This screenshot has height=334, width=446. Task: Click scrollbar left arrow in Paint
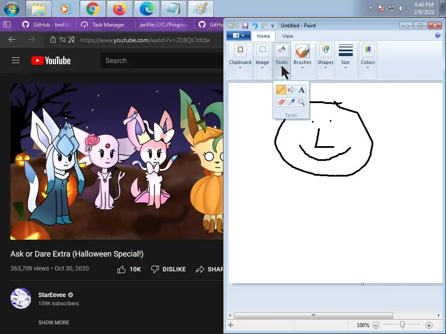coord(230,315)
